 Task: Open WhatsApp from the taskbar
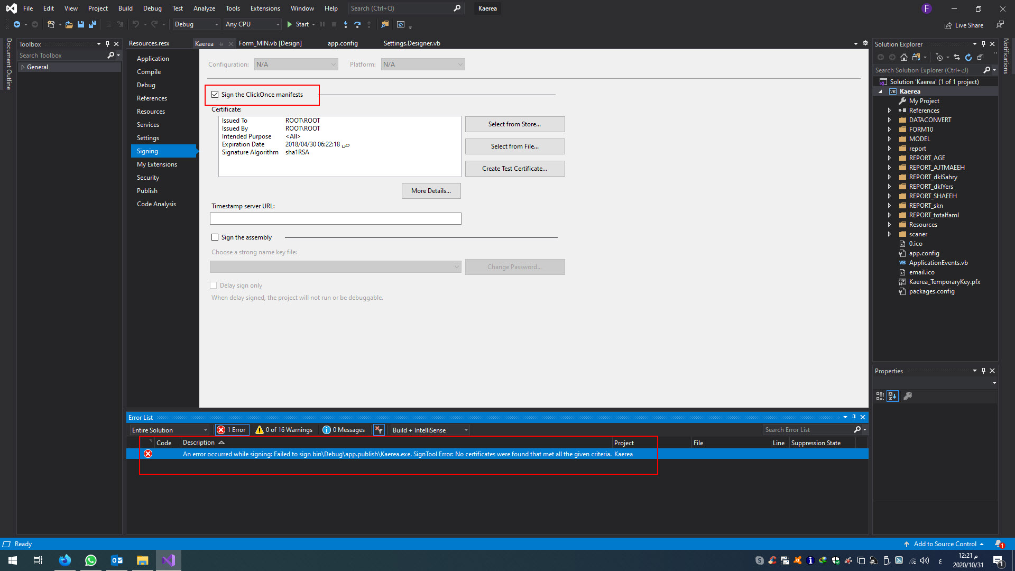(91, 560)
